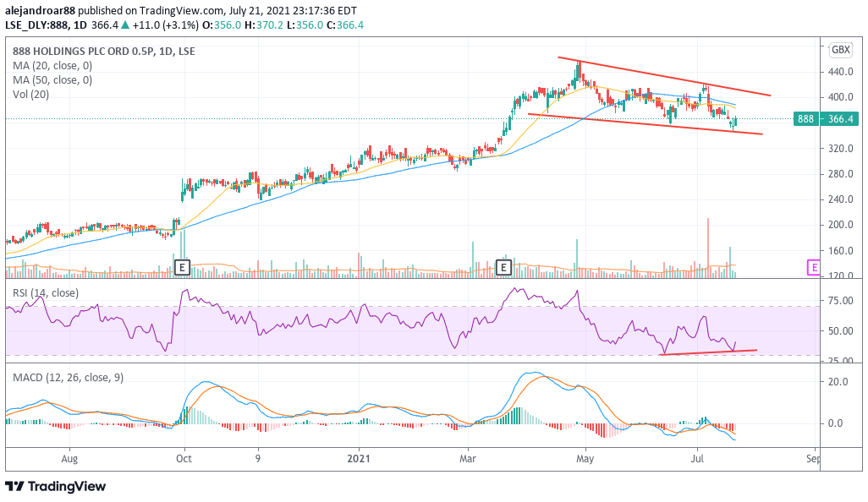Click the March earnings 'E' marker
Viewport: 868px width, 502px height.
click(503, 268)
